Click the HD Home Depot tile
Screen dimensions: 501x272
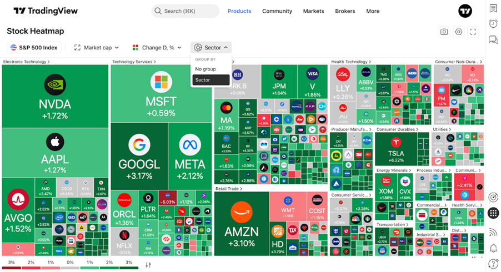point(278,239)
